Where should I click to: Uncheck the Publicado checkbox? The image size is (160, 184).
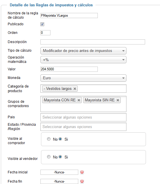coord(42,24)
